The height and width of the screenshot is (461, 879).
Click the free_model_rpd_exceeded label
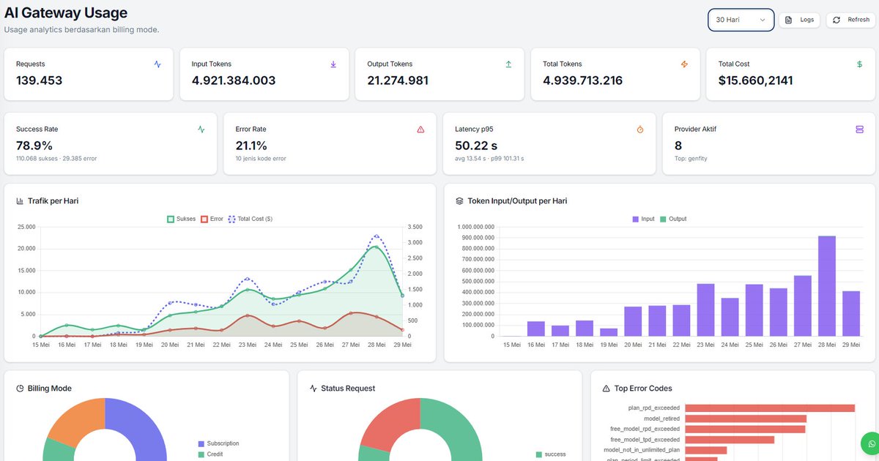point(645,429)
